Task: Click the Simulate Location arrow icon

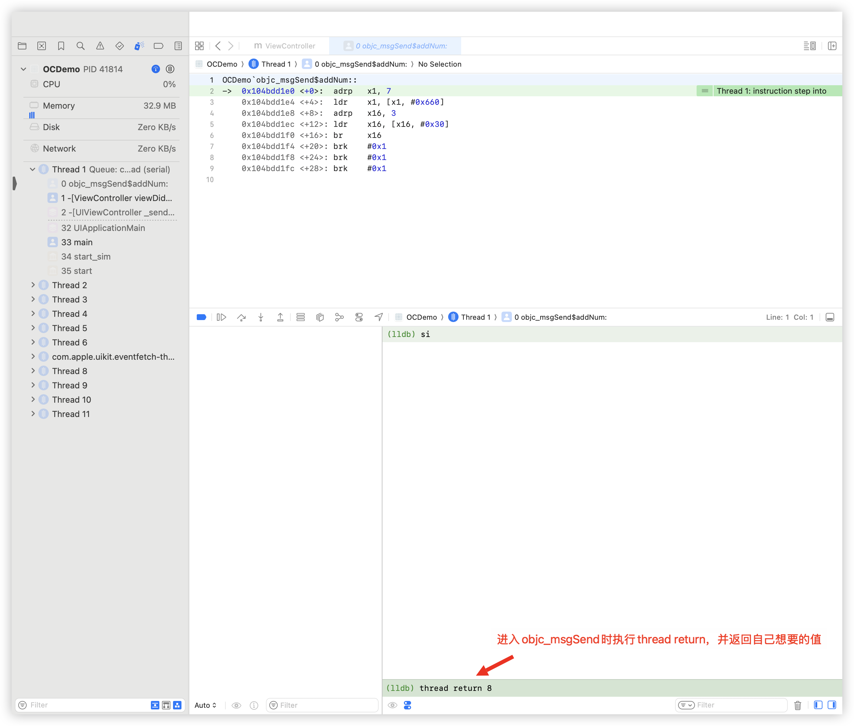Action: click(379, 317)
